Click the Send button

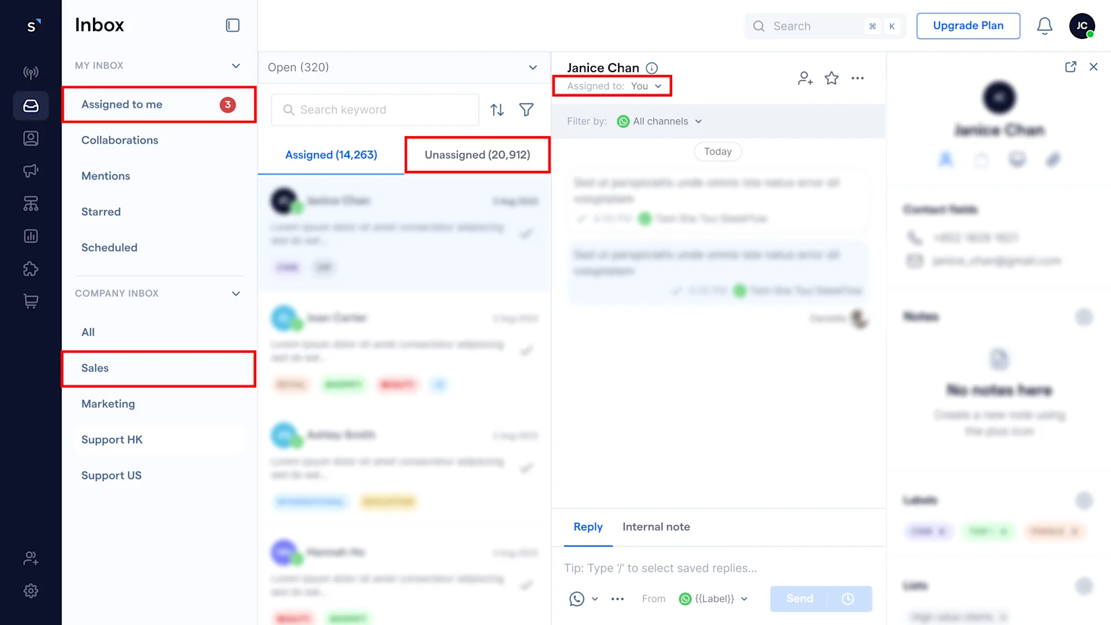coord(799,598)
